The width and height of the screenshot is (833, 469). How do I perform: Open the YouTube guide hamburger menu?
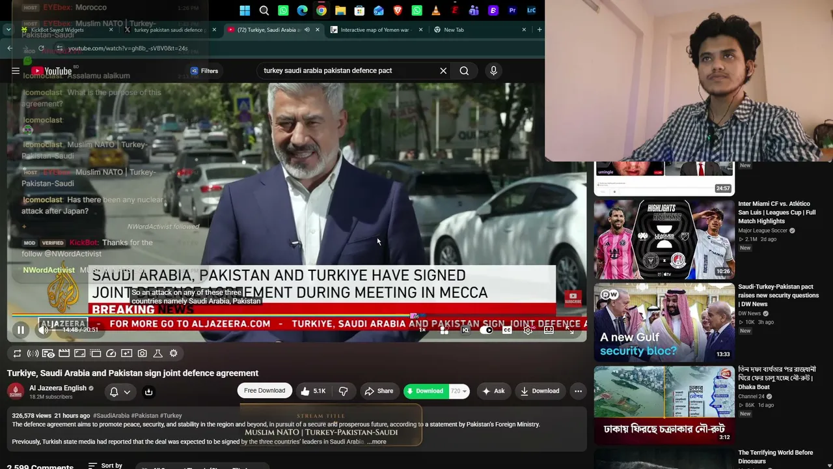coord(16,71)
